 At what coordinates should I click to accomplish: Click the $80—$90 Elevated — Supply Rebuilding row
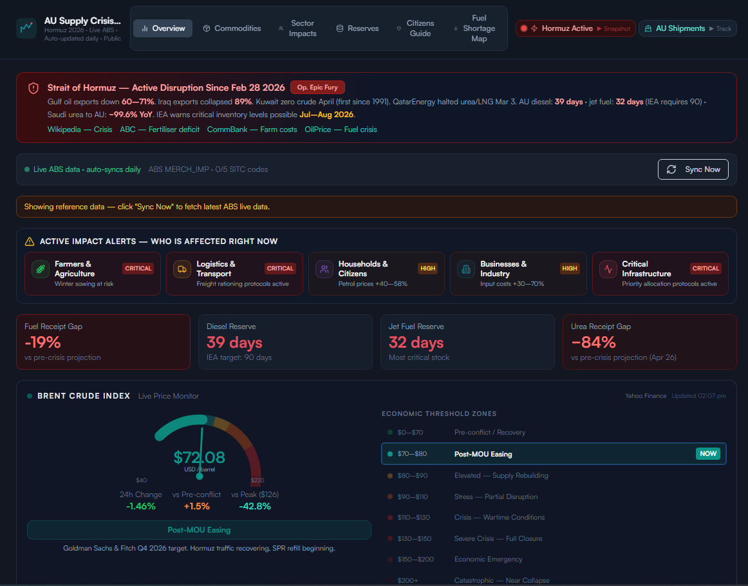coord(554,475)
